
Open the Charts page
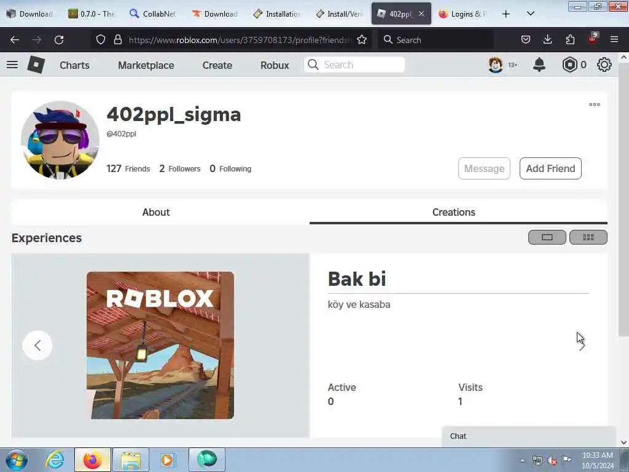point(74,65)
